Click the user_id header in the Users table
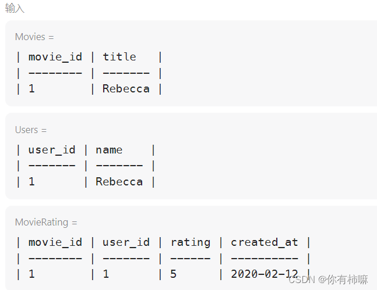377x290 pixels. tap(52, 150)
